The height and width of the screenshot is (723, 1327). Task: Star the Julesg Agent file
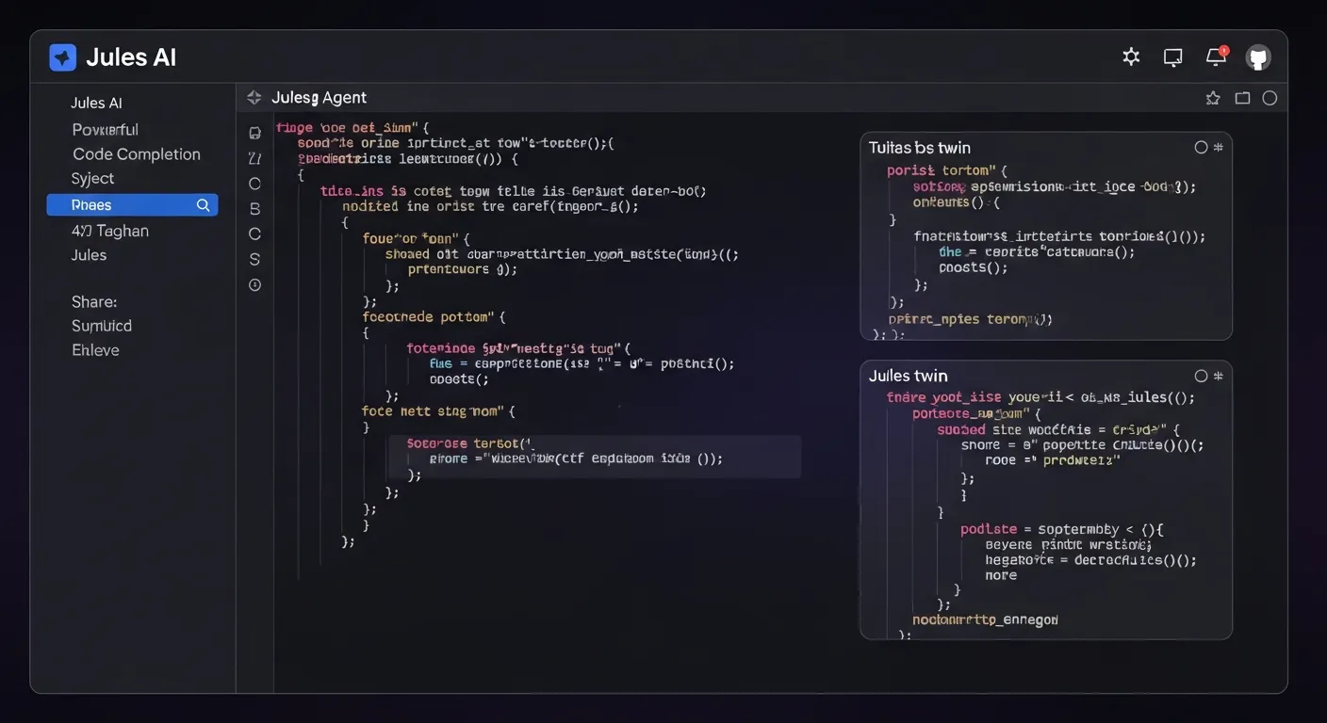[1213, 98]
